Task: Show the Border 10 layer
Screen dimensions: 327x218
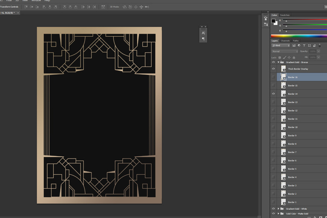Action: tap(273, 127)
